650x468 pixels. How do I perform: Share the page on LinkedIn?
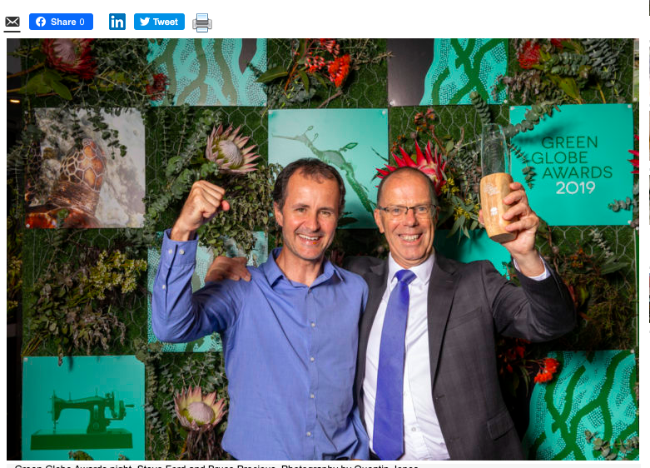[x=117, y=22]
